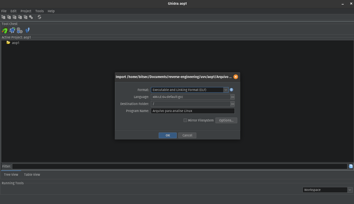Switch to the Table View tab
Viewport: 354px width, 204px height.
coord(32,174)
